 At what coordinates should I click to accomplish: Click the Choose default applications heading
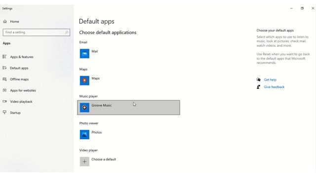pos(108,32)
